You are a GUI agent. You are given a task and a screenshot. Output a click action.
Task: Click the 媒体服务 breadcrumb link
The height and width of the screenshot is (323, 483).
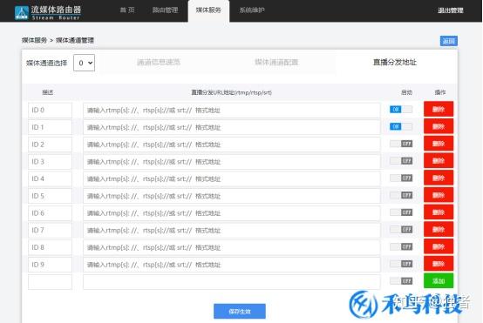(34, 40)
